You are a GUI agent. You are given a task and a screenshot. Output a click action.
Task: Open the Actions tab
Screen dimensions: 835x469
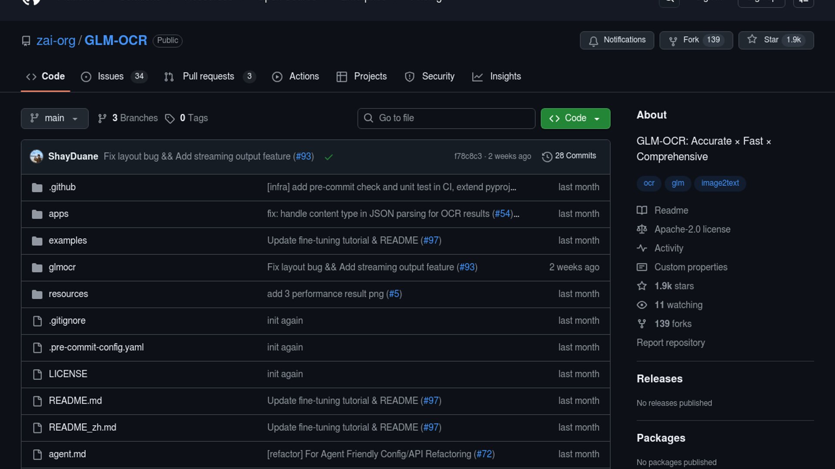pos(304,76)
